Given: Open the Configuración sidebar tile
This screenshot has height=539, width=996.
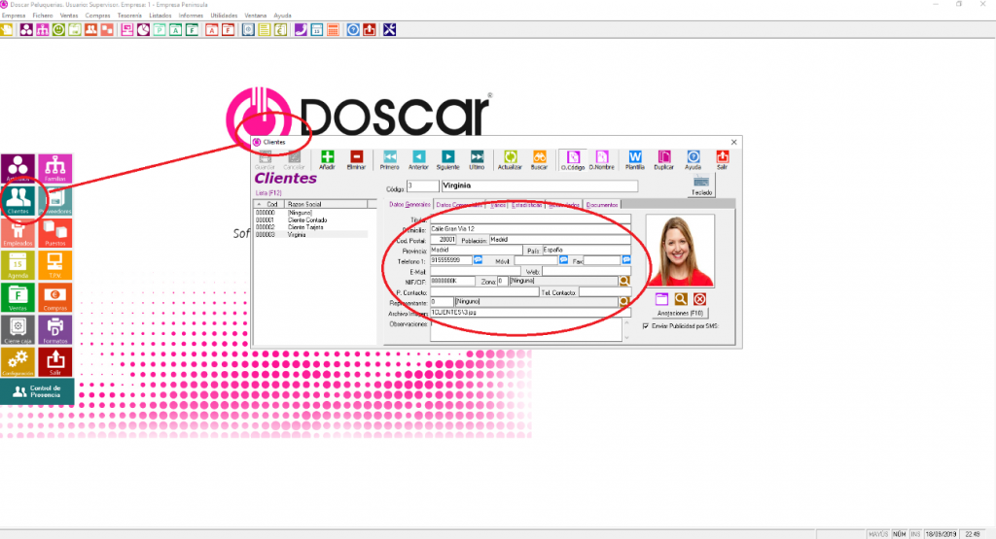Looking at the screenshot, I should pyautogui.click(x=18, y=362).
